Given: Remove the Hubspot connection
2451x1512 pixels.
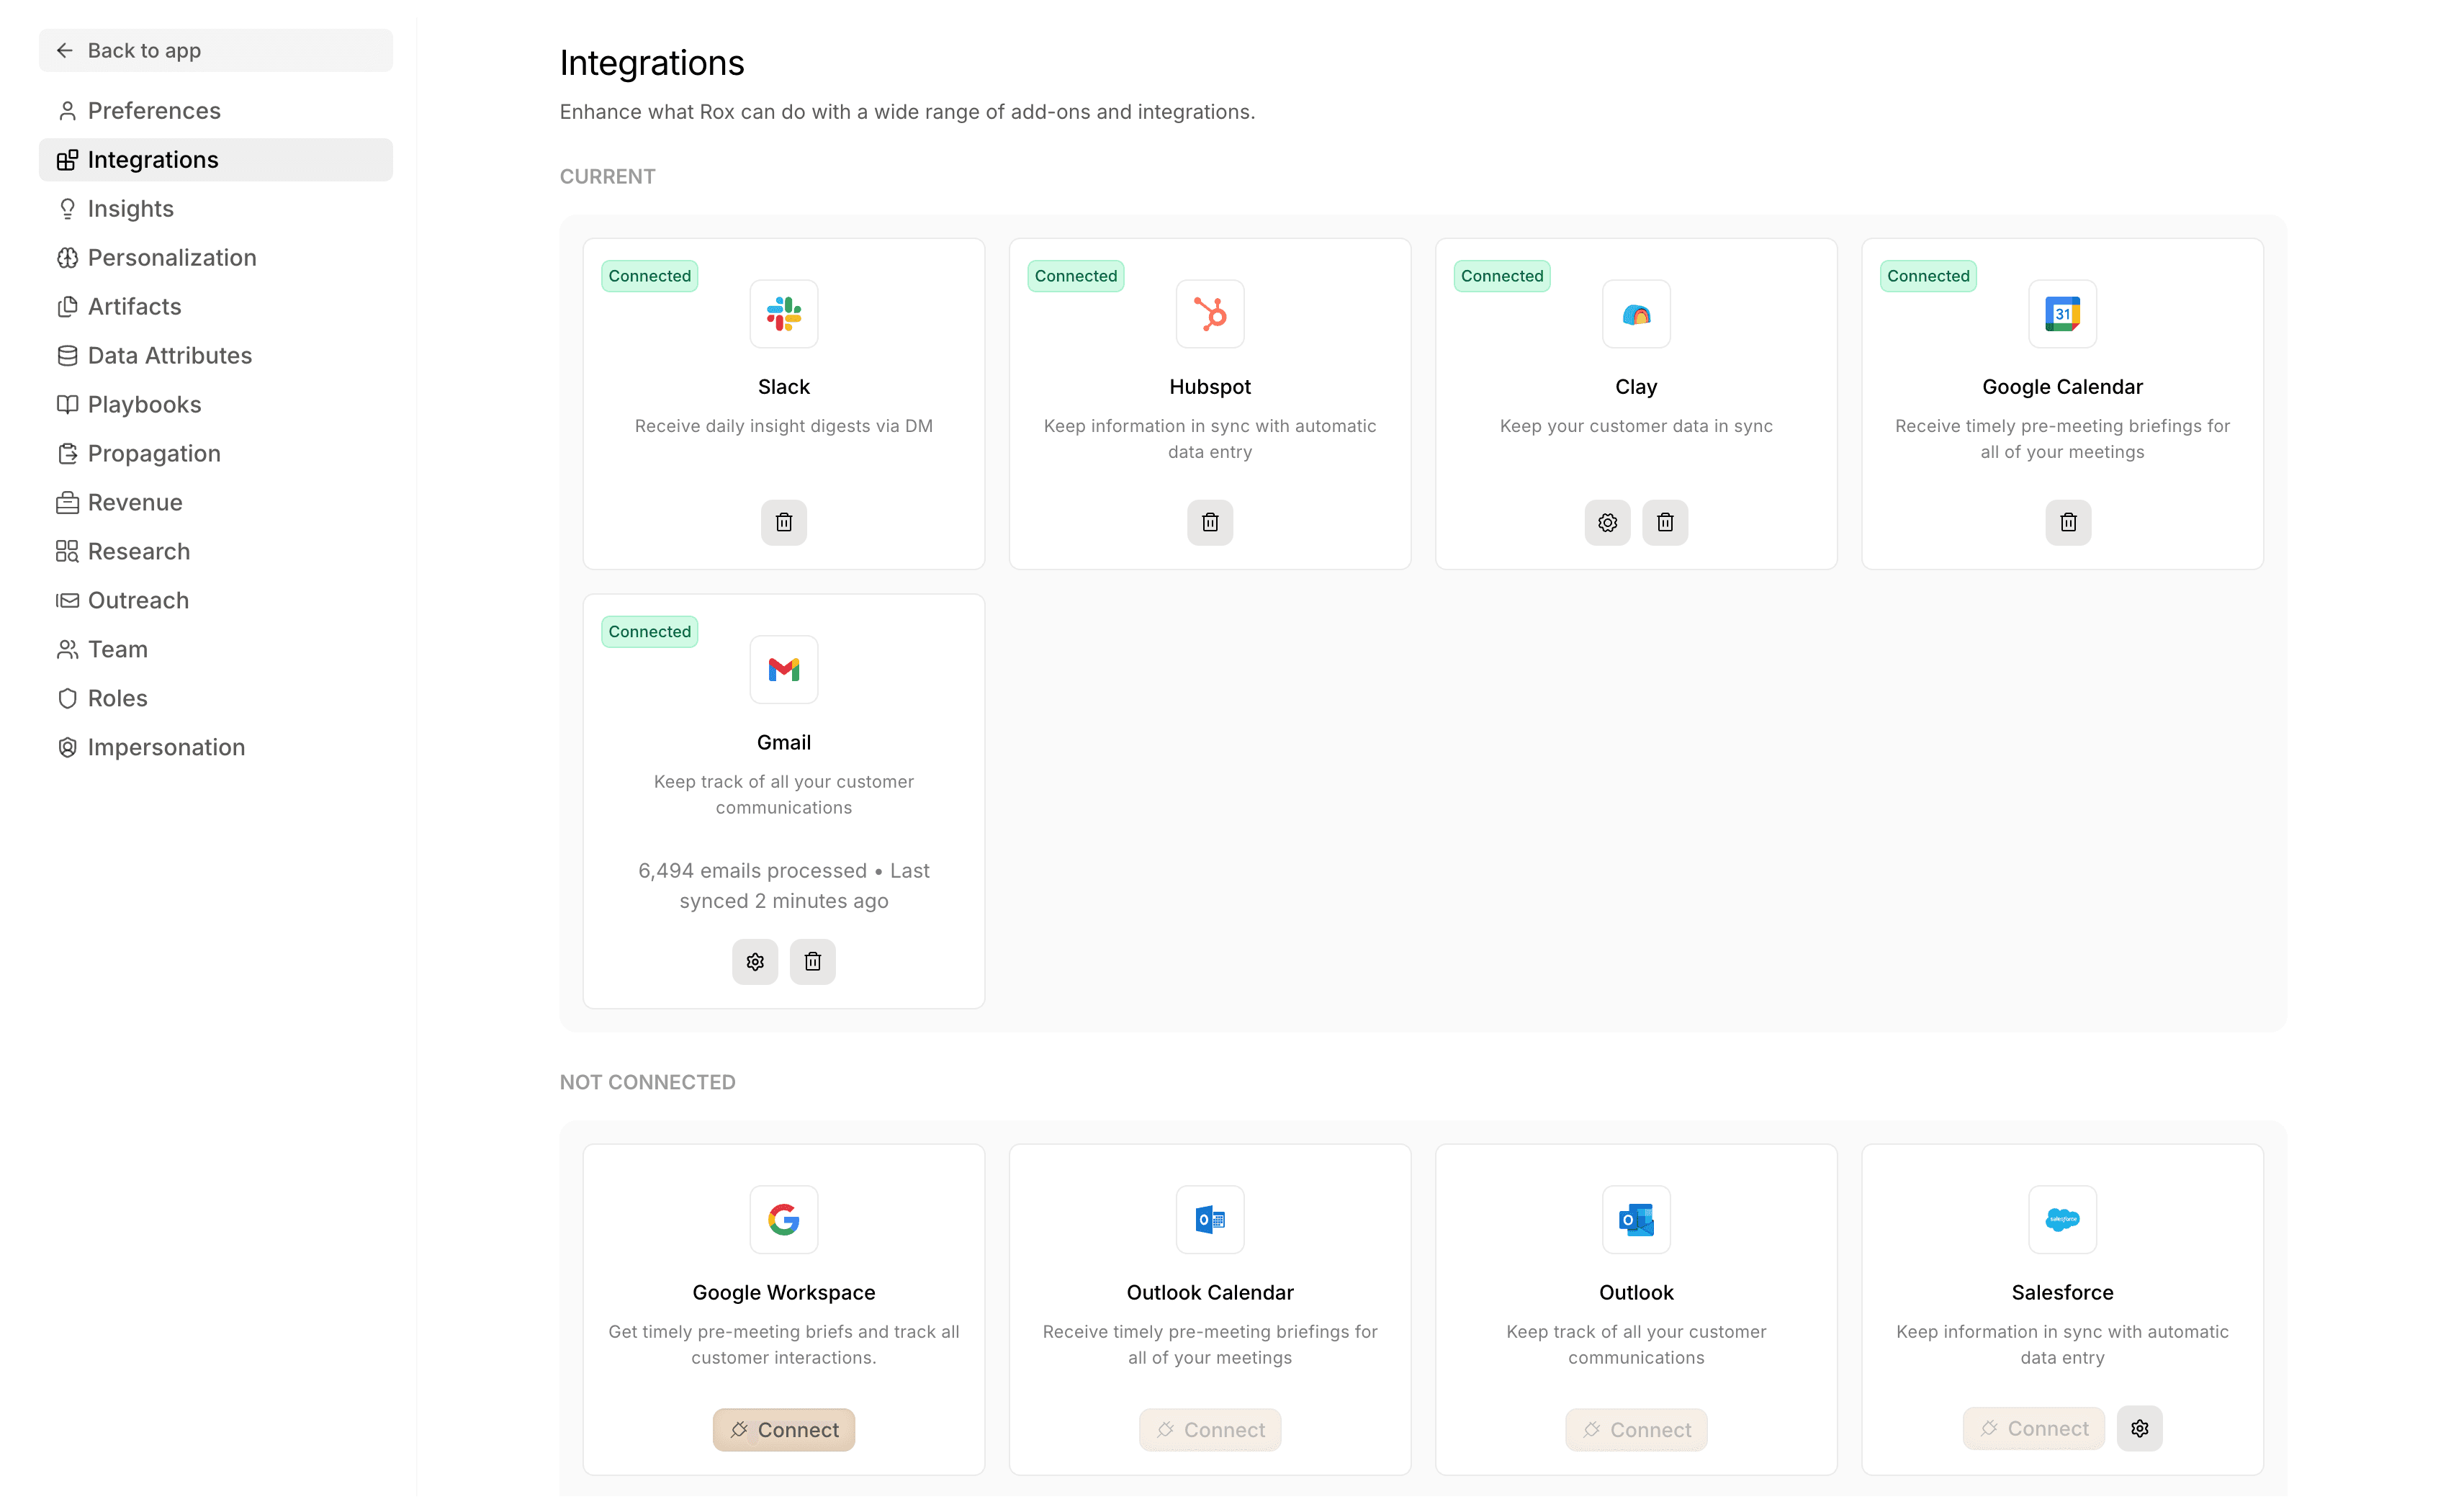Looking at the screenshot, I should [x=1209, y=522].
